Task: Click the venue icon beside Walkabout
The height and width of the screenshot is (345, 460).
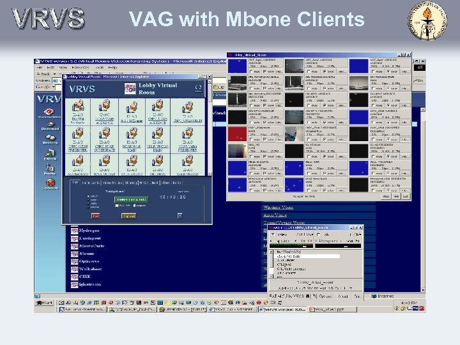Action: 75,269
